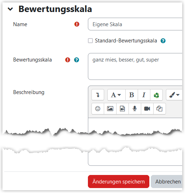Viewport: 185px width, 193px height.
Task: Open the paragraph style A dropdown
Action: 116,95
